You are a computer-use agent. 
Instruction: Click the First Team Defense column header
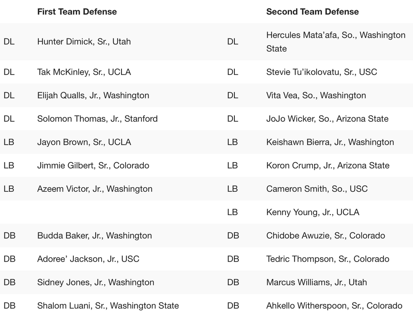point(77,12)
